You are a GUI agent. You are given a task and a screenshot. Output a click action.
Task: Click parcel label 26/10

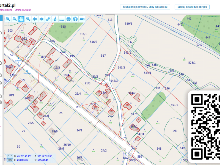pyautogui.click(x=67, y=145)
